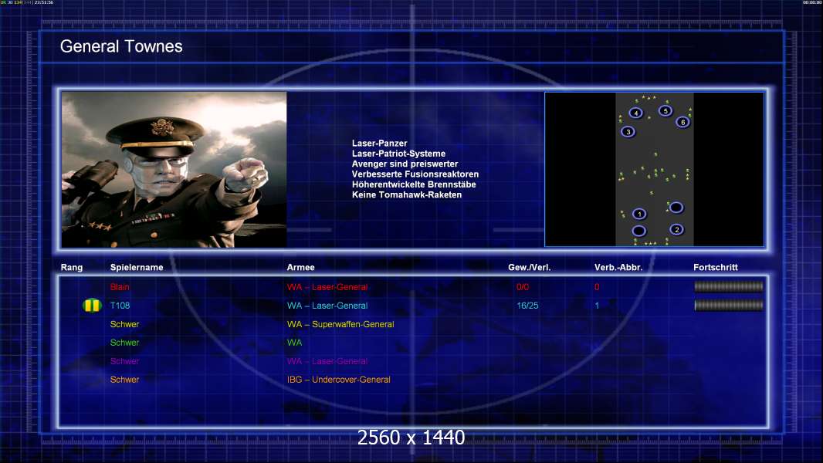Select Schwer player with Undercover-General army

pyautogui.click(x=124, y=380)
